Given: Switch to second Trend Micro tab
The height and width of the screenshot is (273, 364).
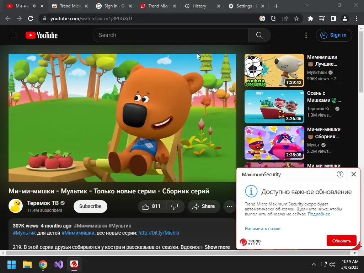Looking at the screenshot, I should (x=158, y=6).
